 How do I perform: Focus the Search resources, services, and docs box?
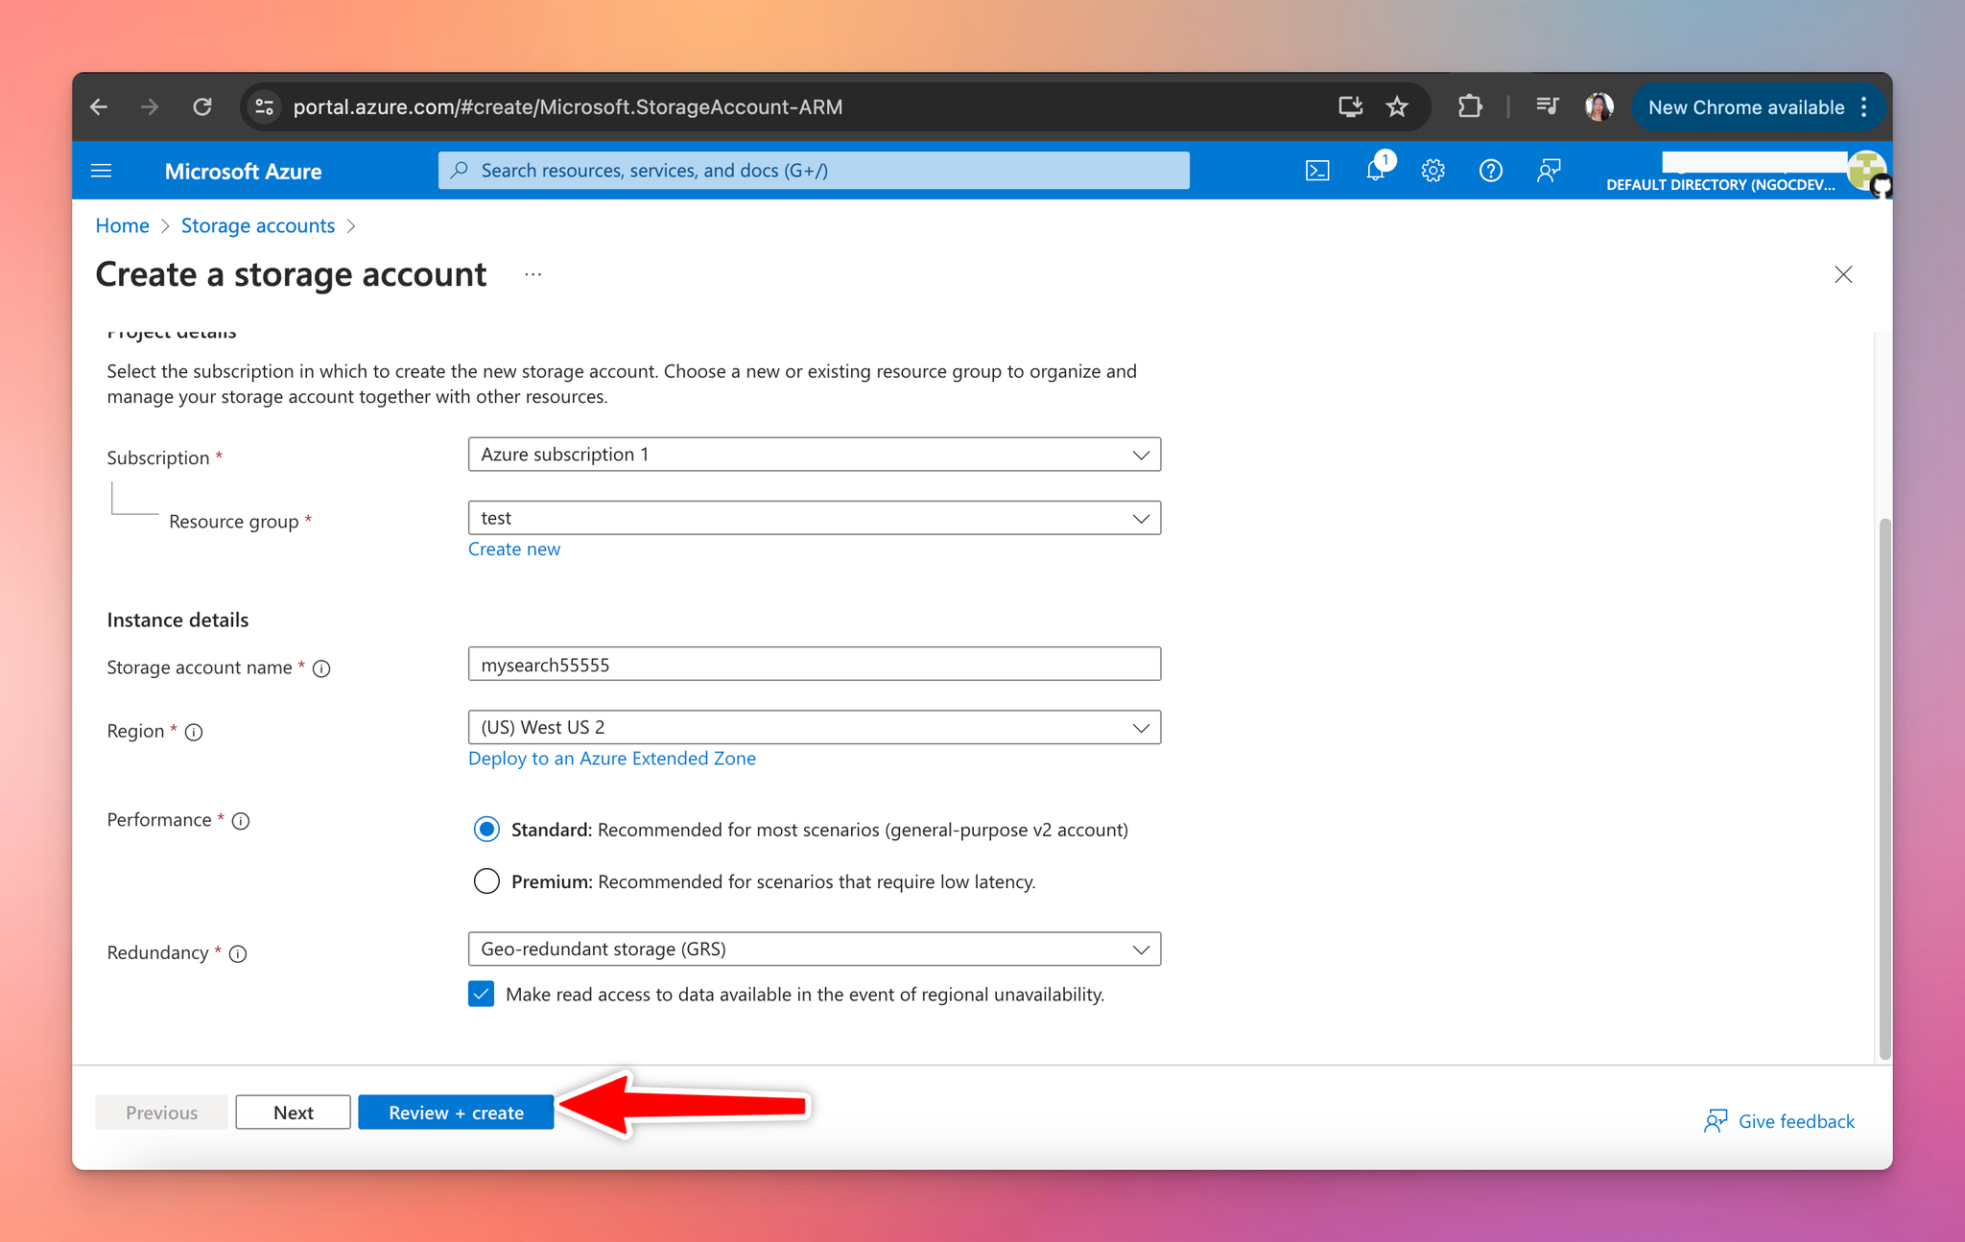[x=814, y=171]
